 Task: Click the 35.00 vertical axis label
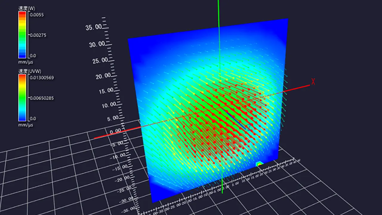click(x=94, y=27)
